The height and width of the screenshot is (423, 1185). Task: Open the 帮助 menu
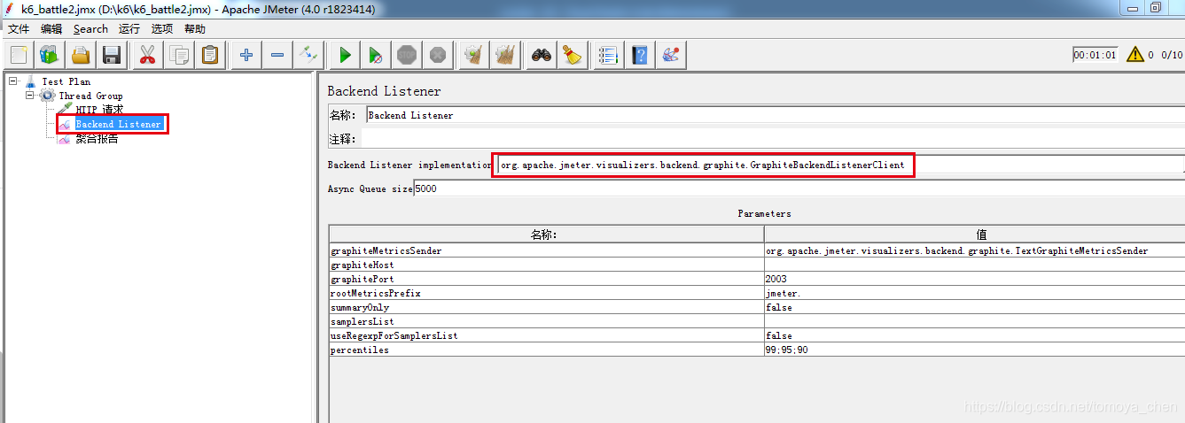coord(195,28)
